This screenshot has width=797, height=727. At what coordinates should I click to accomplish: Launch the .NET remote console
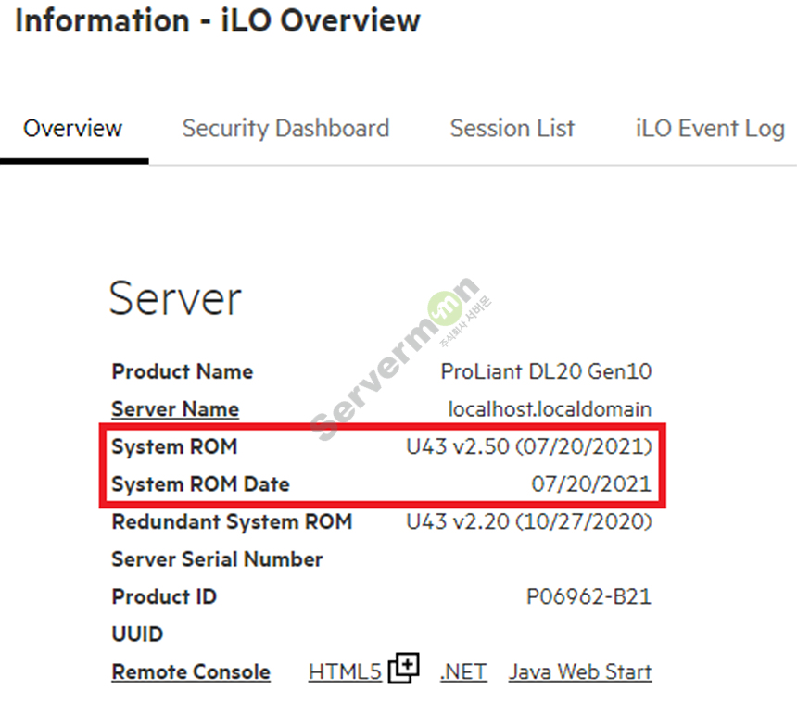point(463,671)
